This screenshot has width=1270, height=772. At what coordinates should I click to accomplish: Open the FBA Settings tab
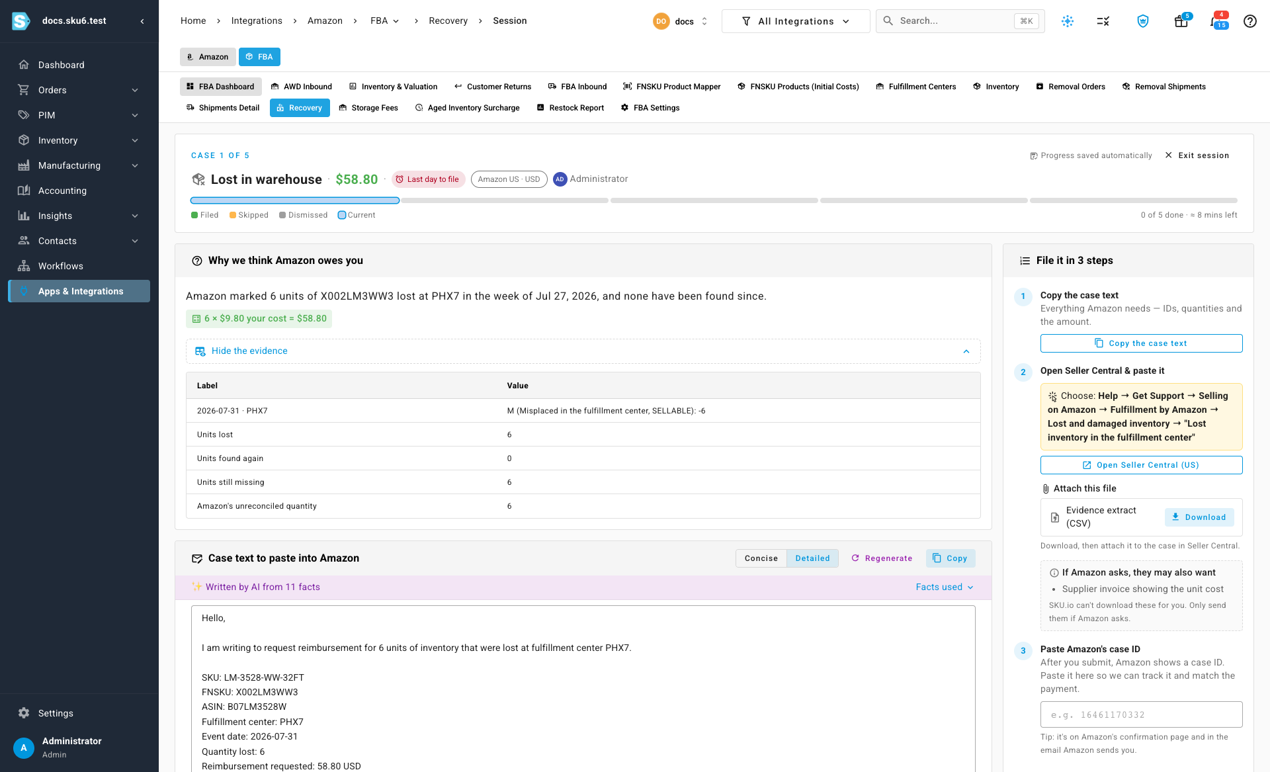(650, 108)
